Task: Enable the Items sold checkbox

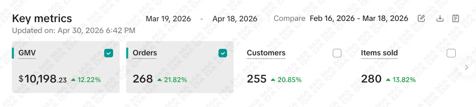Action: pos(451,53)
